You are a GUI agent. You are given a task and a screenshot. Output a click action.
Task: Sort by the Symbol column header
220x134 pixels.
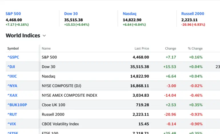[x=13, y=48]
